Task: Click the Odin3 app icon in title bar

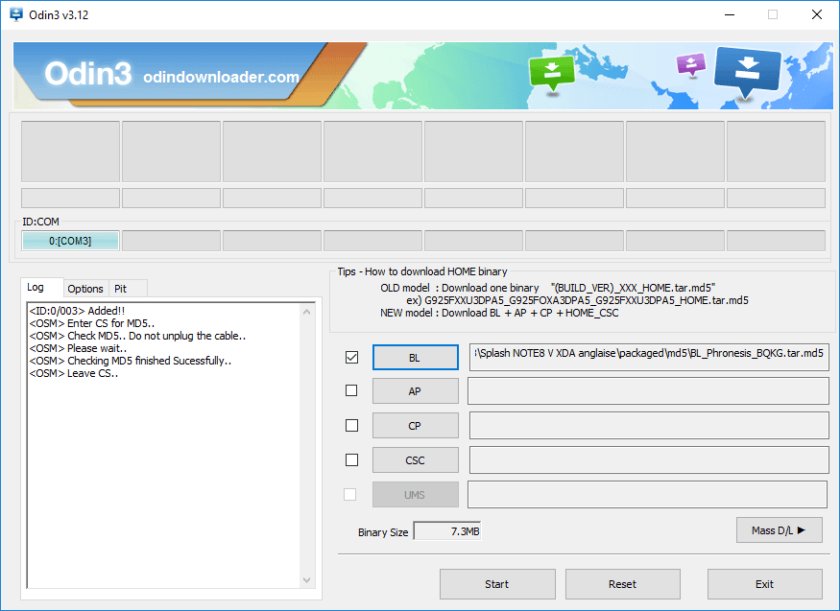Action: pyautogui.click(x=16, y=14)
